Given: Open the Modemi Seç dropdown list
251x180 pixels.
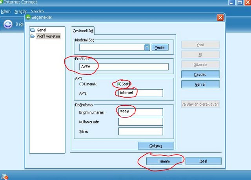Looking at the screenshot, I should pyautogui.click(x=147, y=47).
